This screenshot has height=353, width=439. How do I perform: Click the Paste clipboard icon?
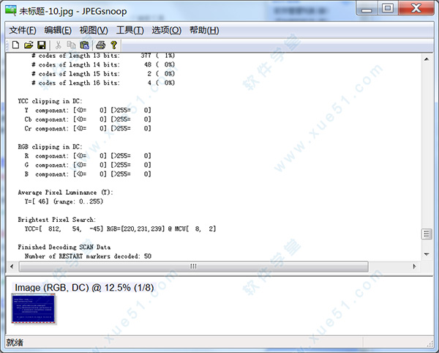(x=84, y=45)
